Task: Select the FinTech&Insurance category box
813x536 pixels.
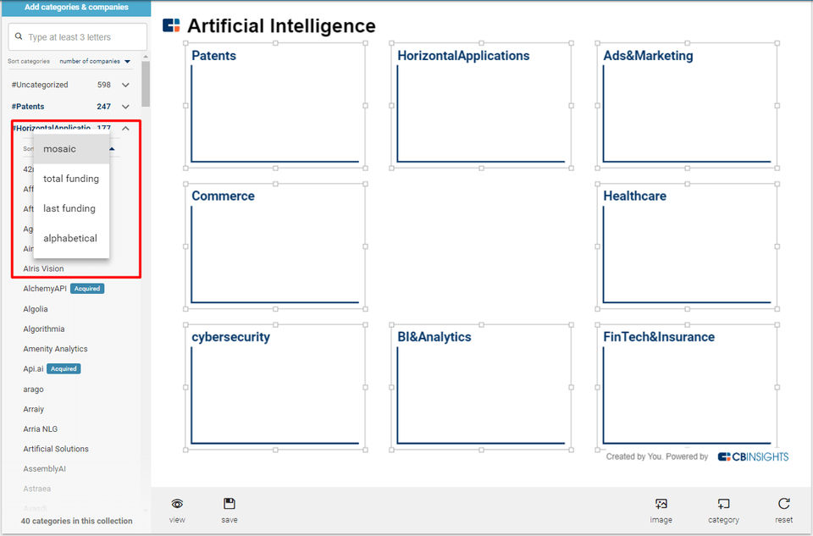Action: [x=687, y=387]
